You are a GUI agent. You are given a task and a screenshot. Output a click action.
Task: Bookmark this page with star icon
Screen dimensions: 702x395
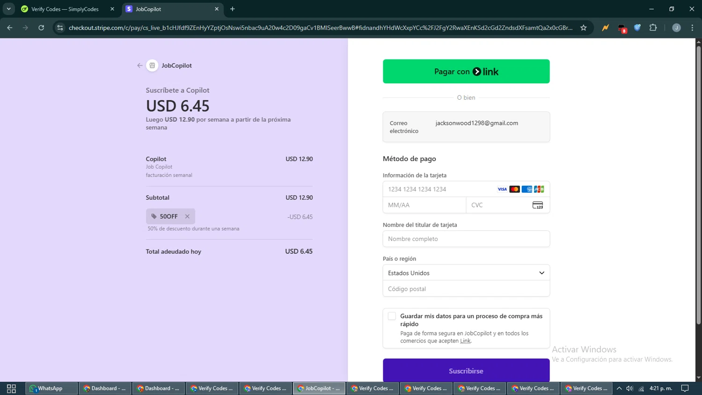click(584, 28)
